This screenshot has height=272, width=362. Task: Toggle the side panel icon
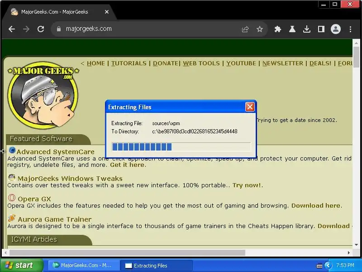[x=321, y=29]
